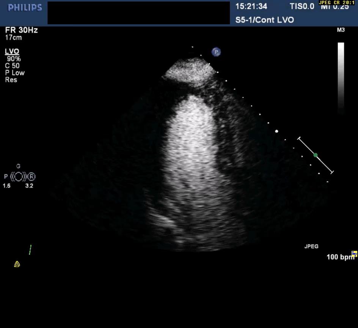
Task: Click the 90% gain value
Action: (14, 59)
